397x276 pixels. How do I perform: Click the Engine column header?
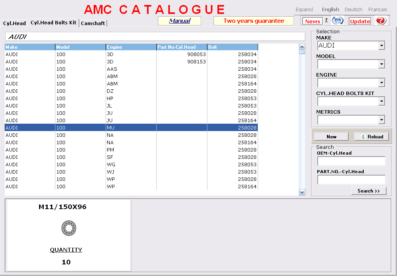tap(131, 47)
